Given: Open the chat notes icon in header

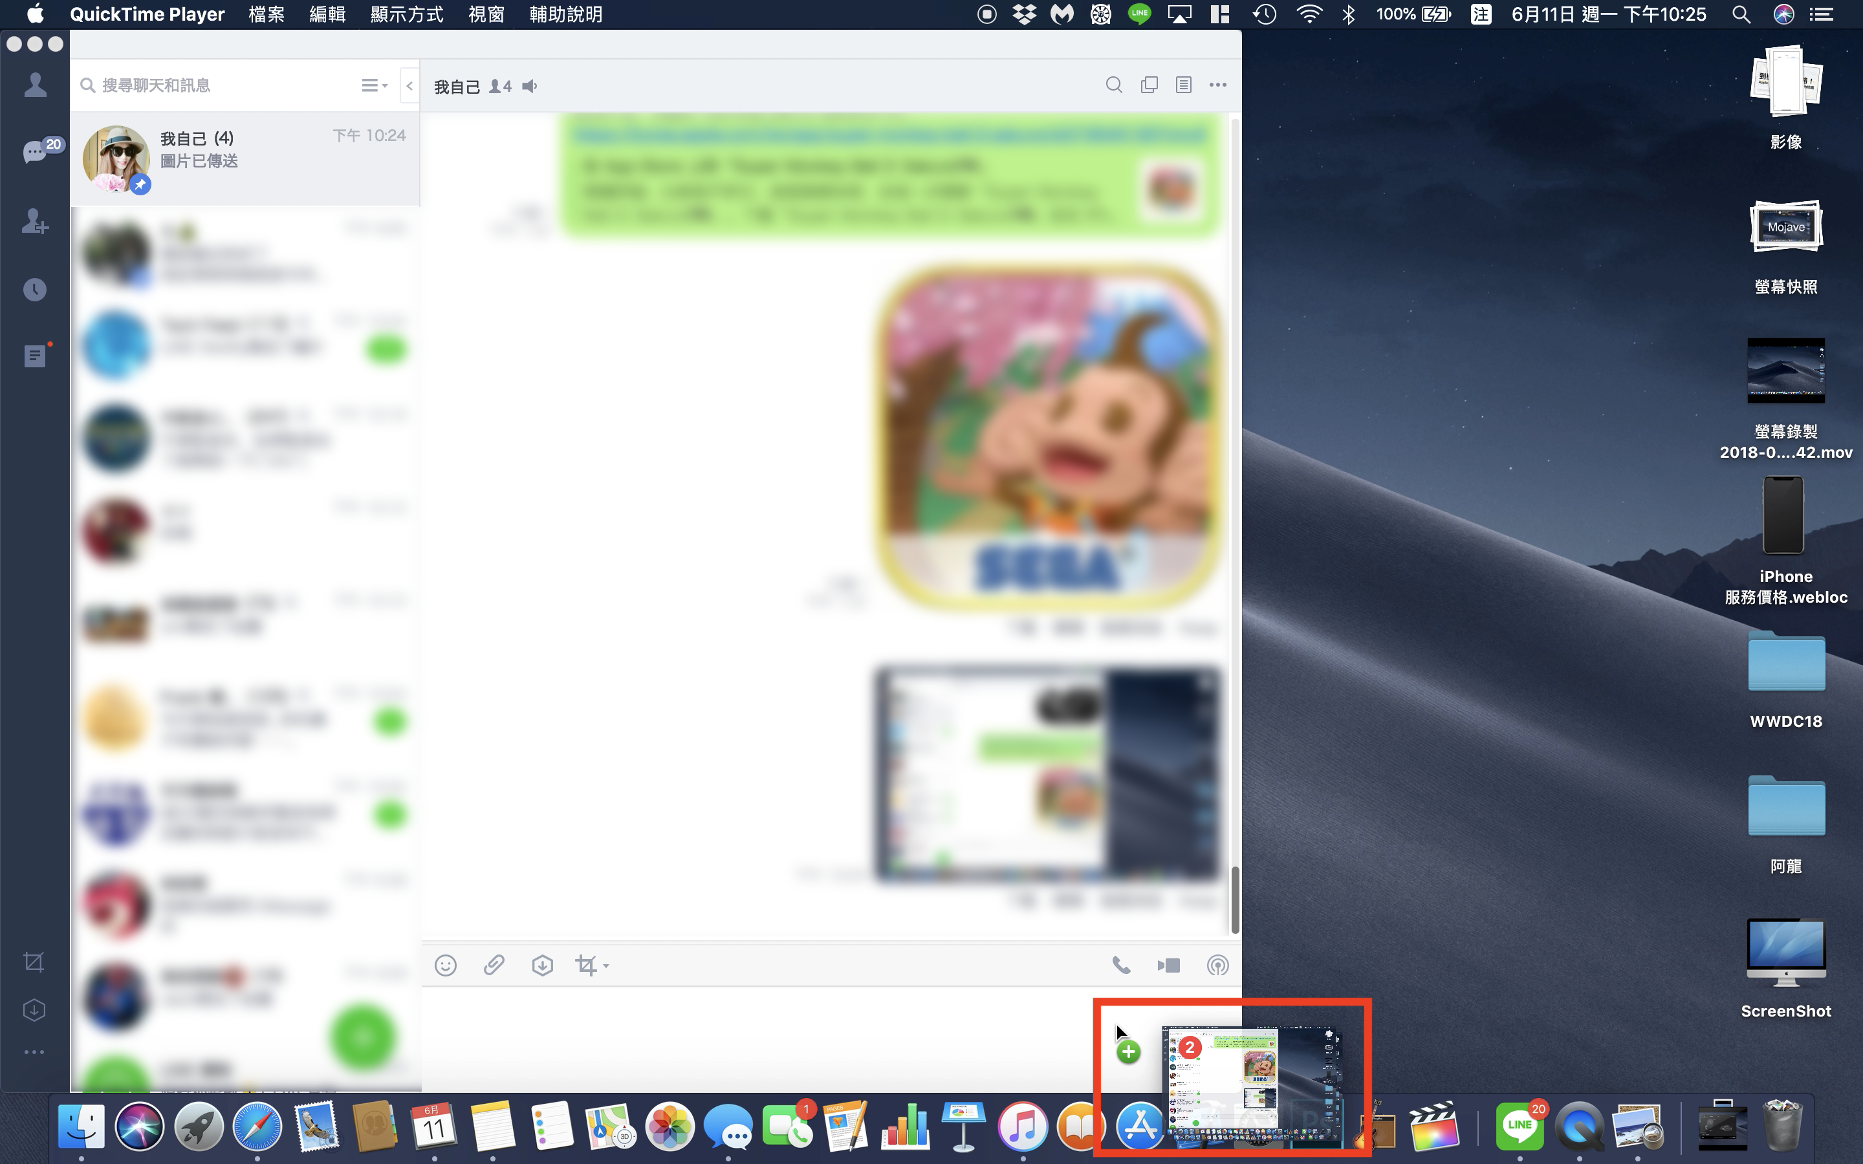Looking at the screenshot, I should [x=1183, y=85].
